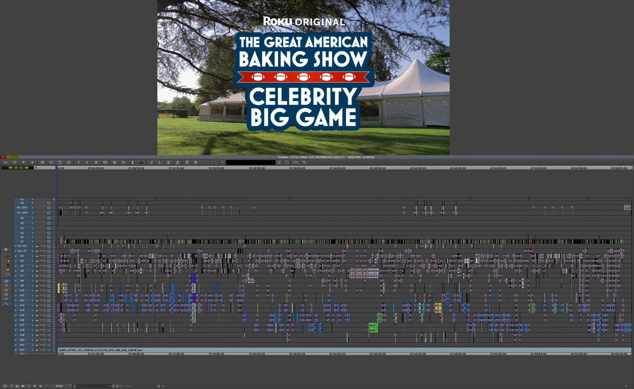Image resolution: width=634 pixels, height=389 pixels.
Task: Open the tool palette dropdown beside the Title tool
Action: coord(295,162)
